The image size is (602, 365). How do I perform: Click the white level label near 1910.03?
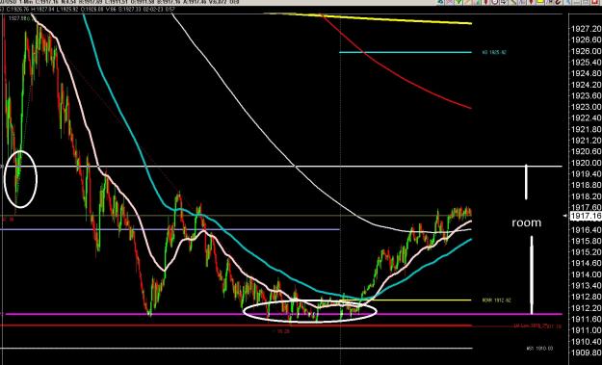tap(539, 349)
